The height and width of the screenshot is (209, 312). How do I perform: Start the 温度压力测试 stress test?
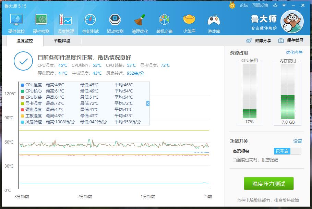coord(268,184)
